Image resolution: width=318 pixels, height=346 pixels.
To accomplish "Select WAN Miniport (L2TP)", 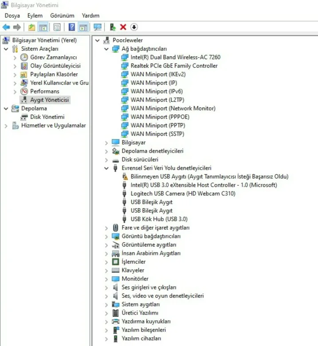I will tap(157, 100).
